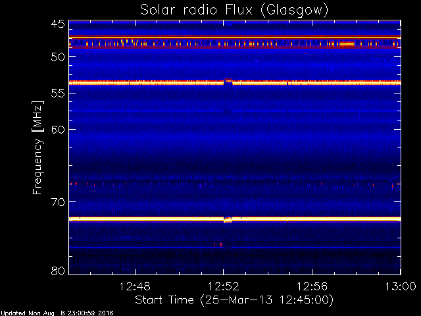
Task: Click the 'Solar radio Flux (Glasgow)' title
Action: (x=234, y=11)
